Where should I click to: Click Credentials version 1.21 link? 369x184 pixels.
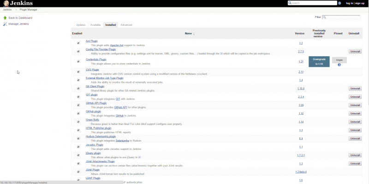tap(301, 62)
